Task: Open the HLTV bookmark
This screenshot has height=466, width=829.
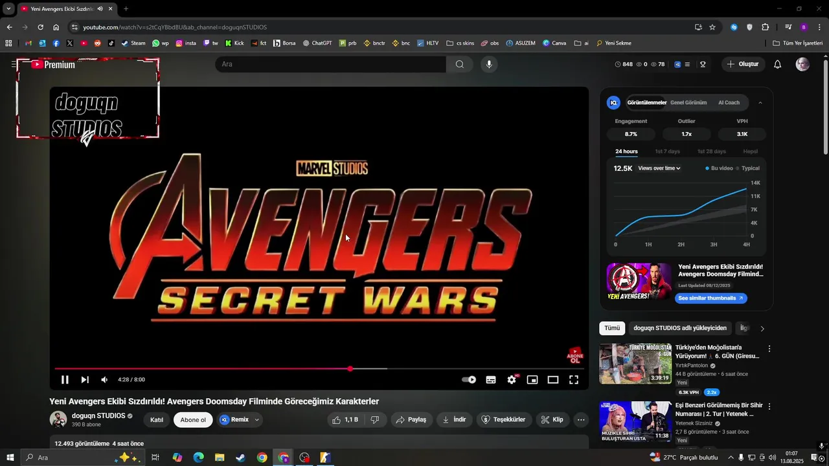Action: (427, 43)
